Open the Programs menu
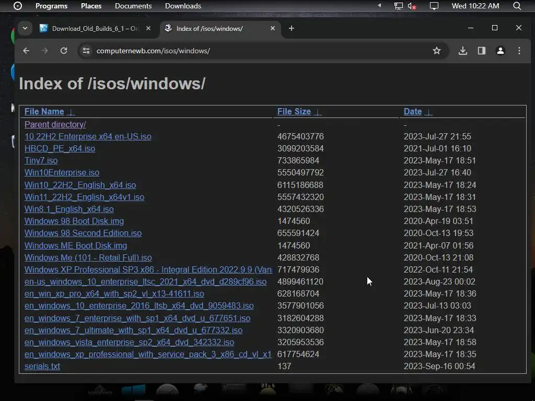Screen dimensions: 535x401 52,6
